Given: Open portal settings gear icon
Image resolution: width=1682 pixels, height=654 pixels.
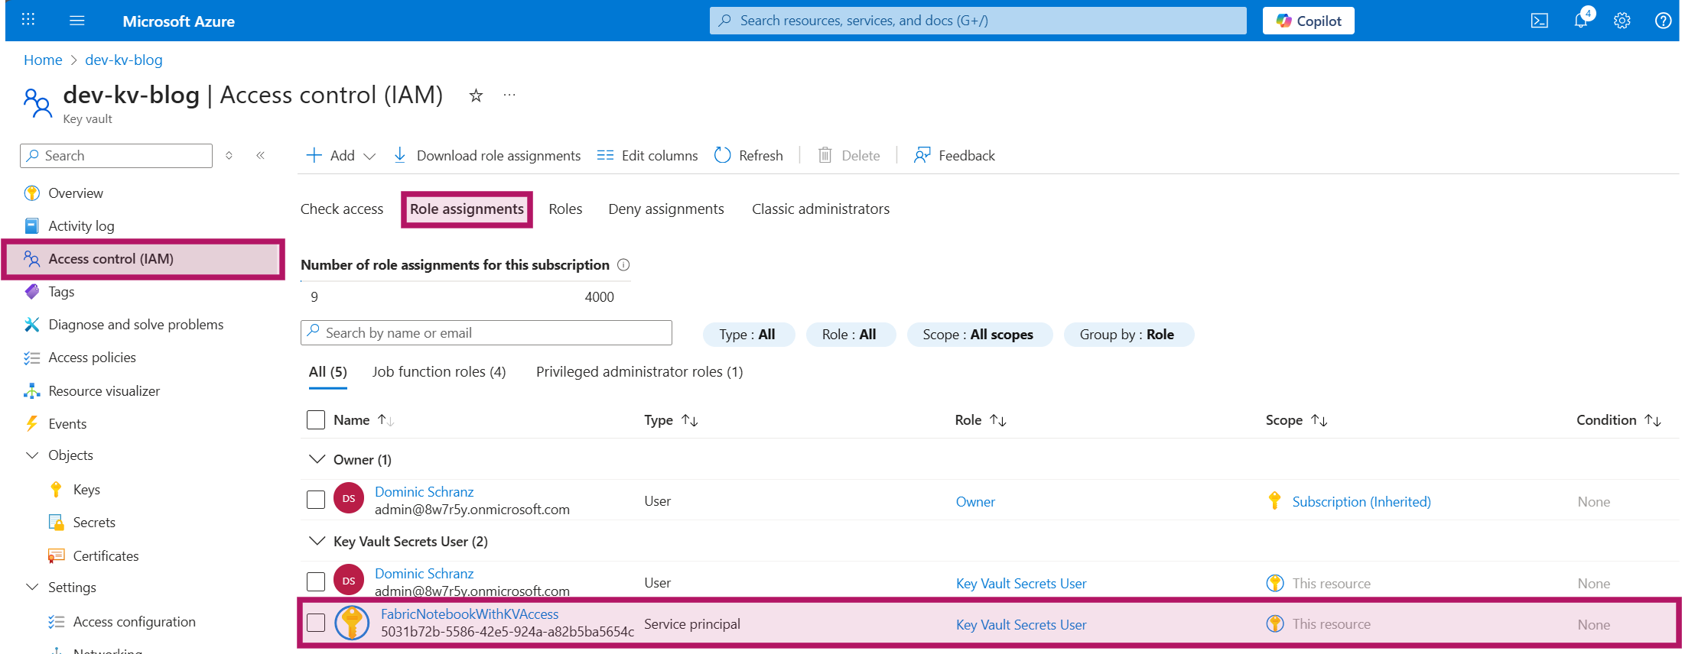Looking at the screenshot, I should point(1622,21).
